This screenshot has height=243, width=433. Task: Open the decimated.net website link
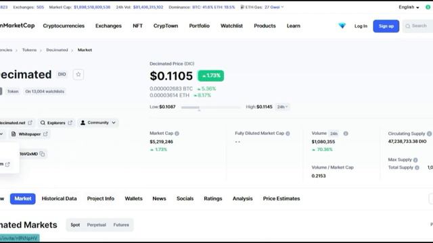click(x=16, y=123)
